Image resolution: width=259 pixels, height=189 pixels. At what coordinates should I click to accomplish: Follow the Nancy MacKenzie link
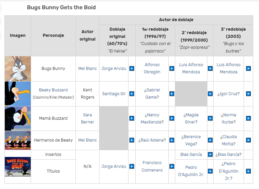tap(152, 118)
